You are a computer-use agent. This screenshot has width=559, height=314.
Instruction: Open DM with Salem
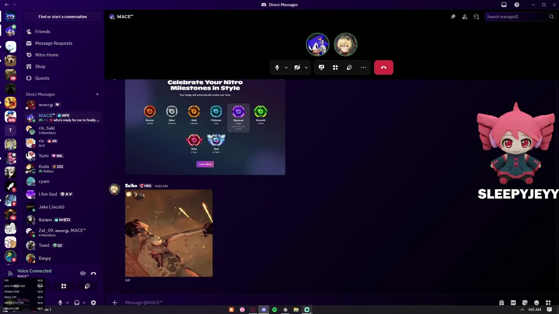62,220
